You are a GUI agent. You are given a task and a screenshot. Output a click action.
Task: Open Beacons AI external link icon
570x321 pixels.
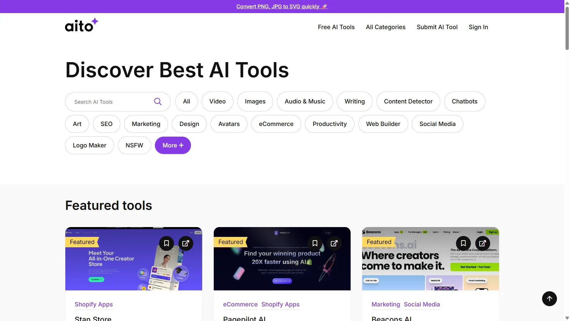pos(482,243)
